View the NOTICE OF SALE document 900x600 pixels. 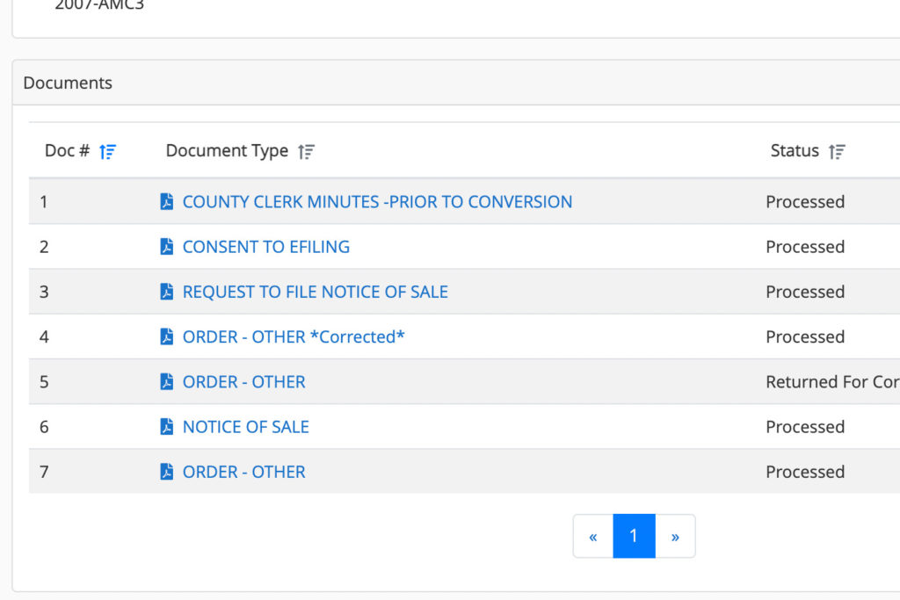245,427
